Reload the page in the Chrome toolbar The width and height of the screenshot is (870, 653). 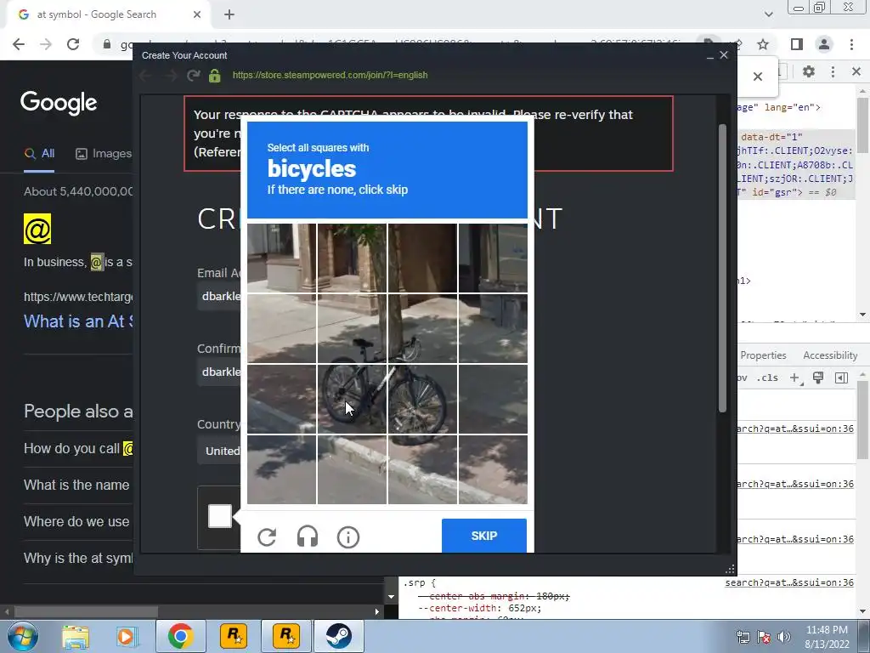click(73, 44)
